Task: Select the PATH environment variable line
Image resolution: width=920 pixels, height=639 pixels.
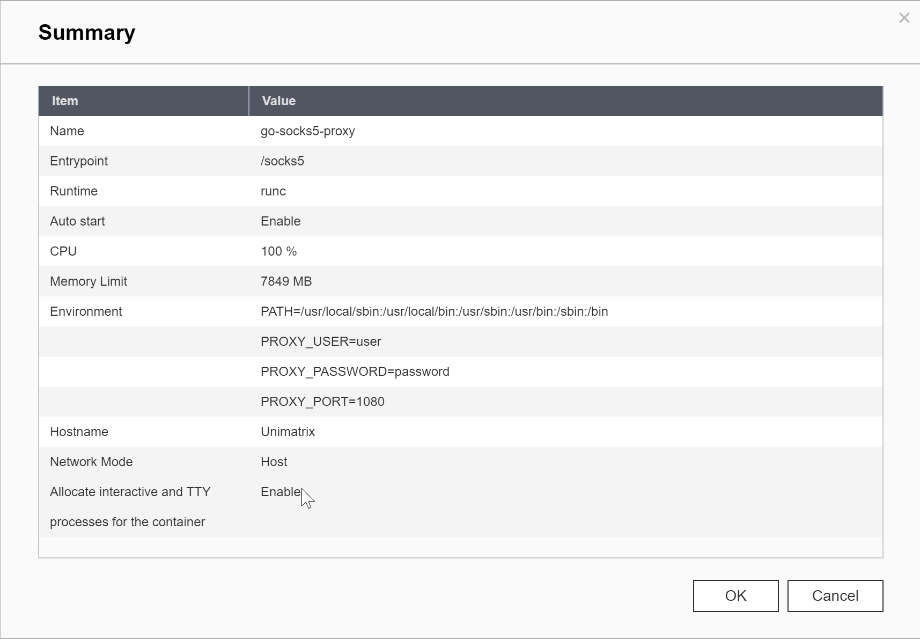Action: click(x=434, y=311)
